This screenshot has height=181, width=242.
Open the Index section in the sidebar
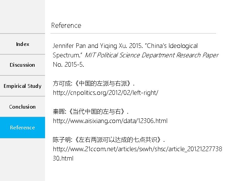tap(23, 44)
